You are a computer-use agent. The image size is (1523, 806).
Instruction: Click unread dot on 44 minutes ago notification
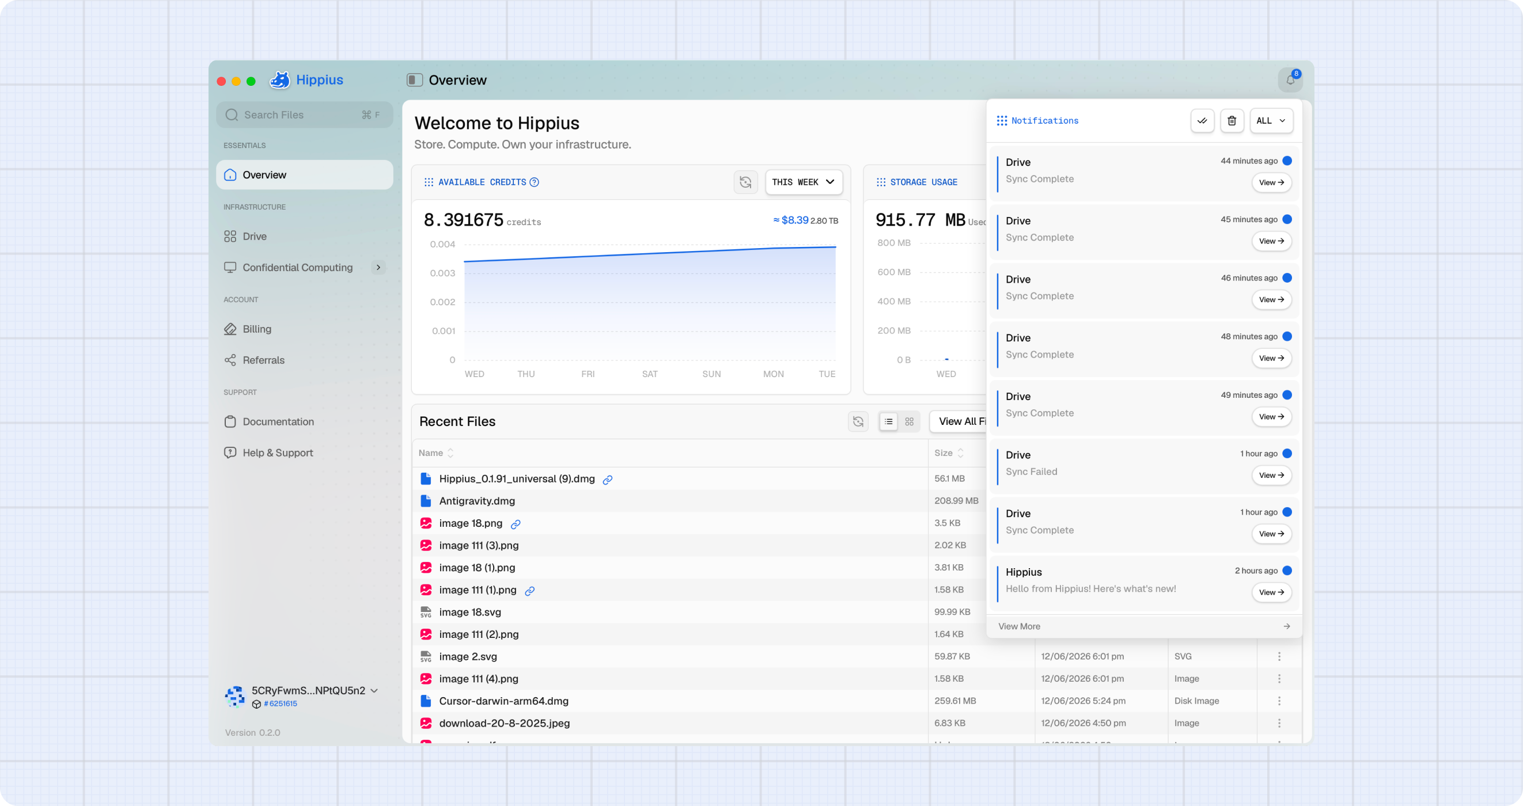click(1287, 161)
